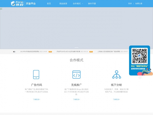
Task: Open the 上海迪士尼乐园酒店推广奖励调整 notice
Action: [x=109, y=52]
